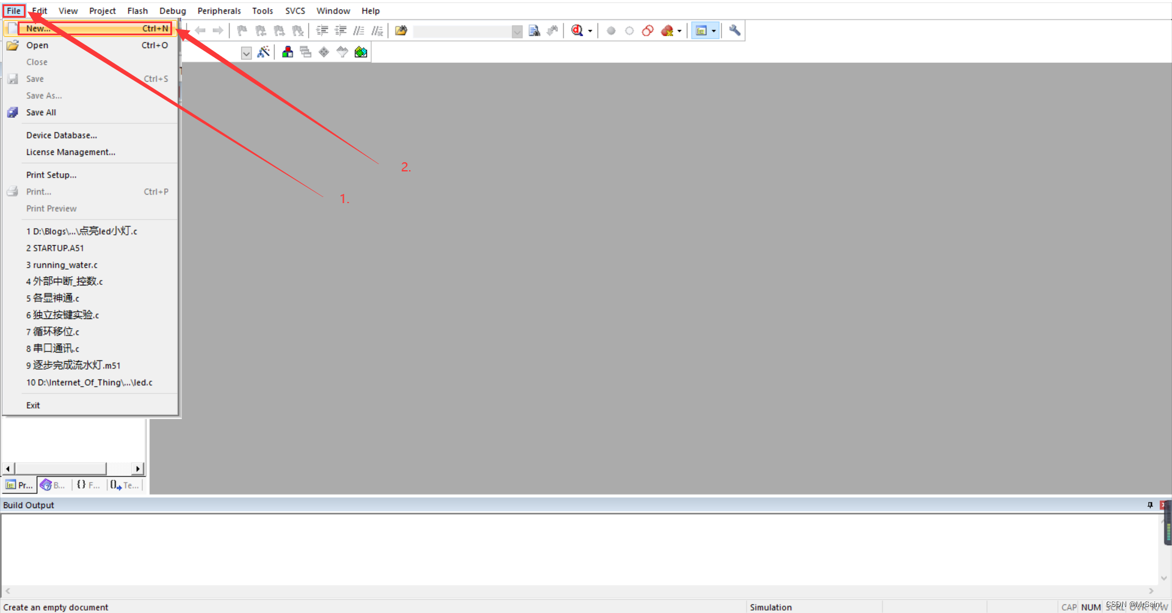The width and height of the screenshot is (1172, 613).
Task: Click the Indent selected lines icon
Action: coord(322,30)
